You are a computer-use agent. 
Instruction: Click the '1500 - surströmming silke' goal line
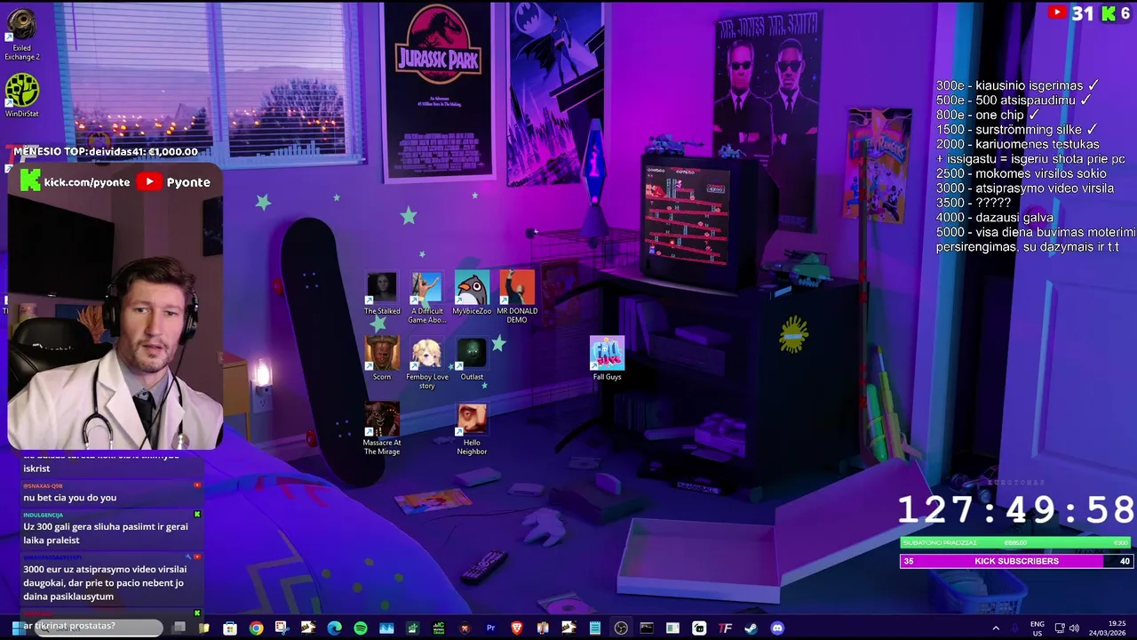(x=1016, y=130)
